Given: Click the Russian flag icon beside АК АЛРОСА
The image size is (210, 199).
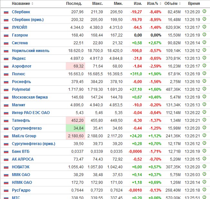Looking at the screenshot, I should (6, 160).
